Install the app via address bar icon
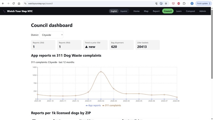The width and height of the screenshot is (213, 120). 161,3
